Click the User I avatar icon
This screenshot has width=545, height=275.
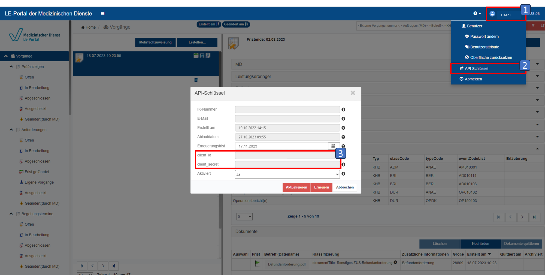492,14
